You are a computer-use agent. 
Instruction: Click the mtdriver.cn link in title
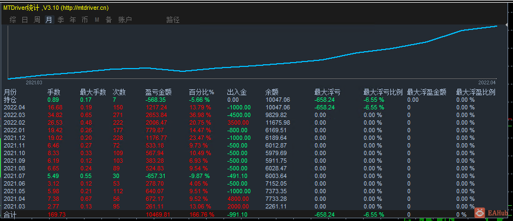point(85,8)
